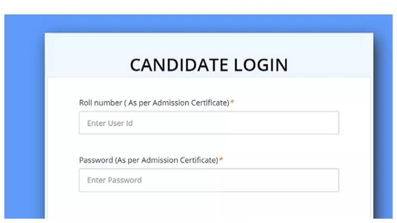
Task: Click the white bar above the blue area
Action: pyautogui.click(x=198, y=7)
